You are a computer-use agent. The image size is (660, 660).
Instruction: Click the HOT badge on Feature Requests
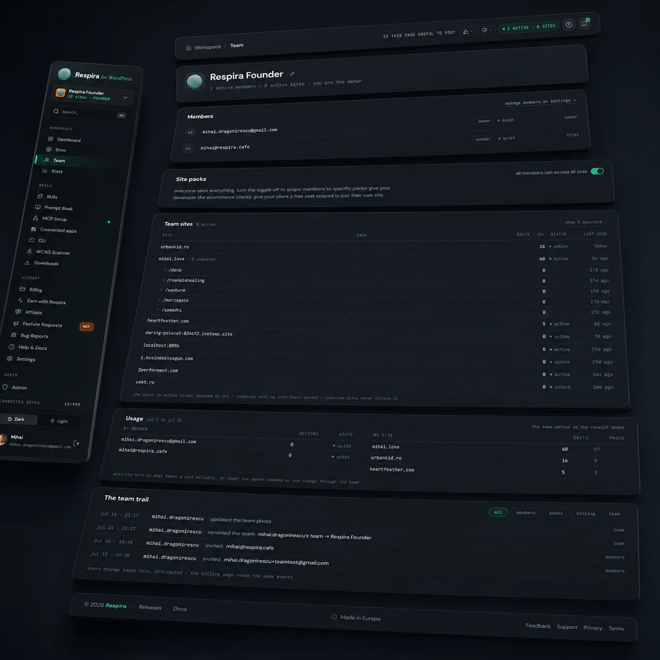pyautogui.click(x=86, y=327)
